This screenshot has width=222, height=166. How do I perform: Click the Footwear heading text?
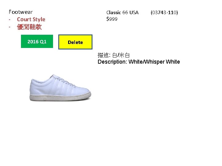pos(21,12)
